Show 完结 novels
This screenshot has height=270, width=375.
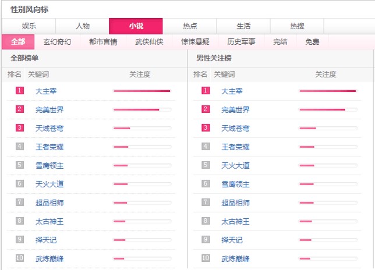click(280, 42)
